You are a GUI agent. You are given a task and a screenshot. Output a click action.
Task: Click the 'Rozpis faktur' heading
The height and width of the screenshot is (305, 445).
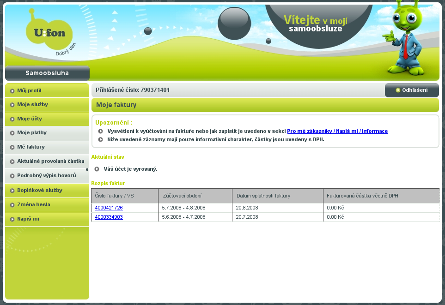pos(108,183)
